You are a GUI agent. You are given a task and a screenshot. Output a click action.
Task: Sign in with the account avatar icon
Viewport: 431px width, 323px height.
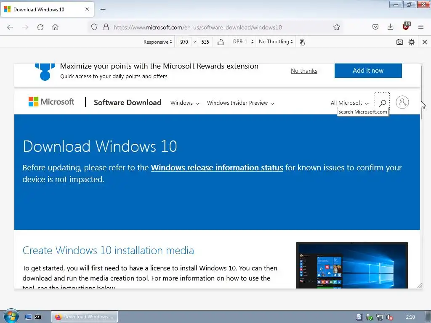point(402,102)
